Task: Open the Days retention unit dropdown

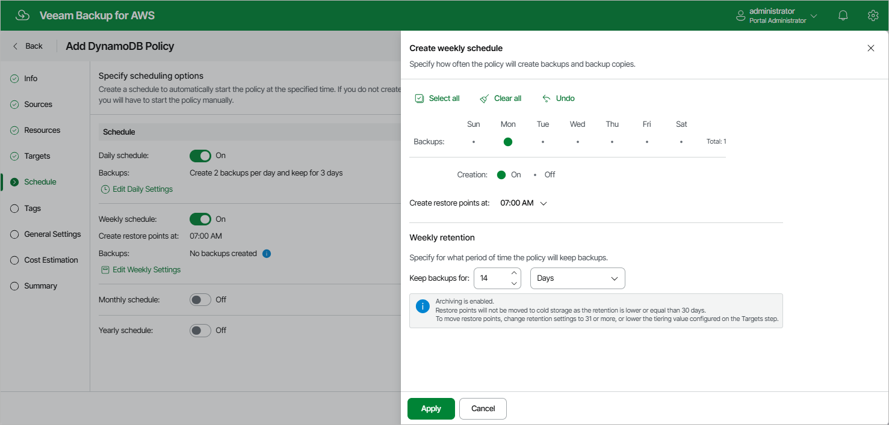Action: (x=577, y=278)
